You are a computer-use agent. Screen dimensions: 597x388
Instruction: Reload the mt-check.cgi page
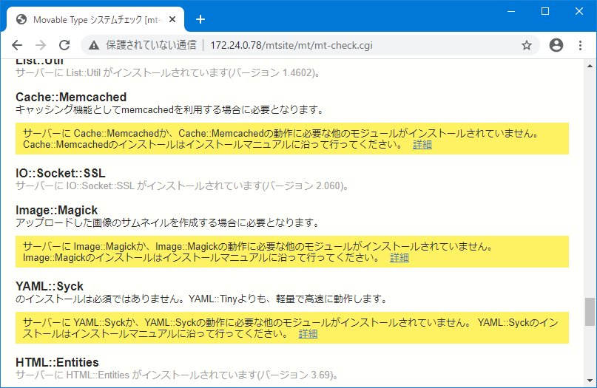[x=64, y=45]
